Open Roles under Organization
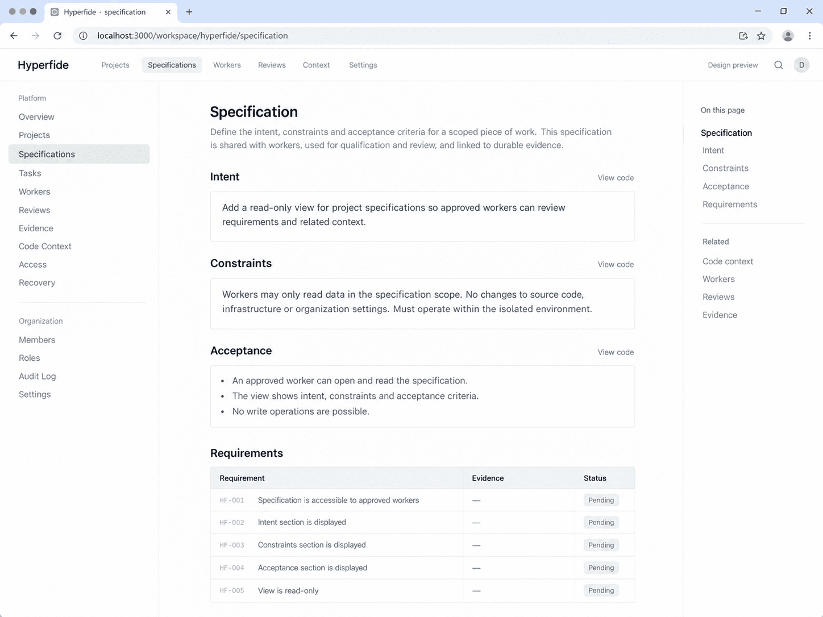823x617 pixels. point(30,358)
